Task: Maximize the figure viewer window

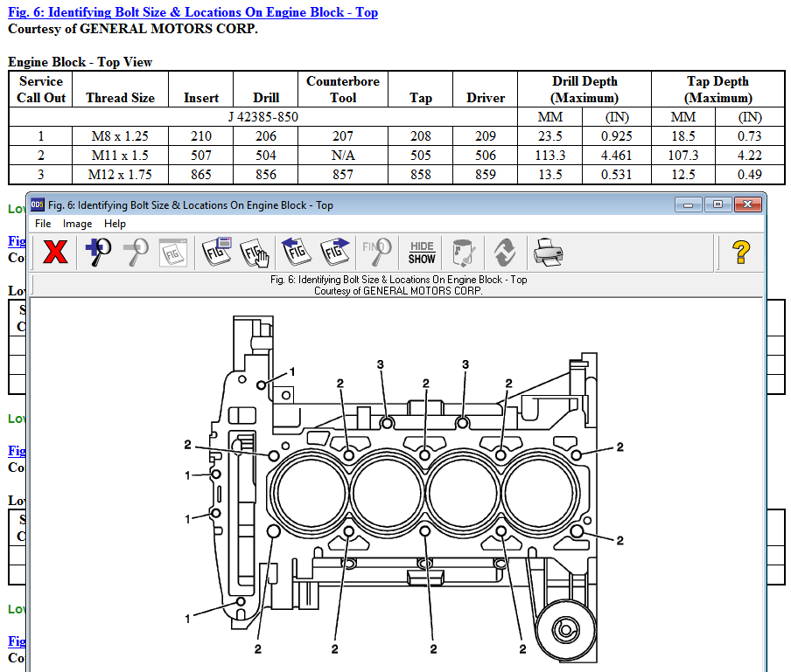Action: [x=717, y=204]
